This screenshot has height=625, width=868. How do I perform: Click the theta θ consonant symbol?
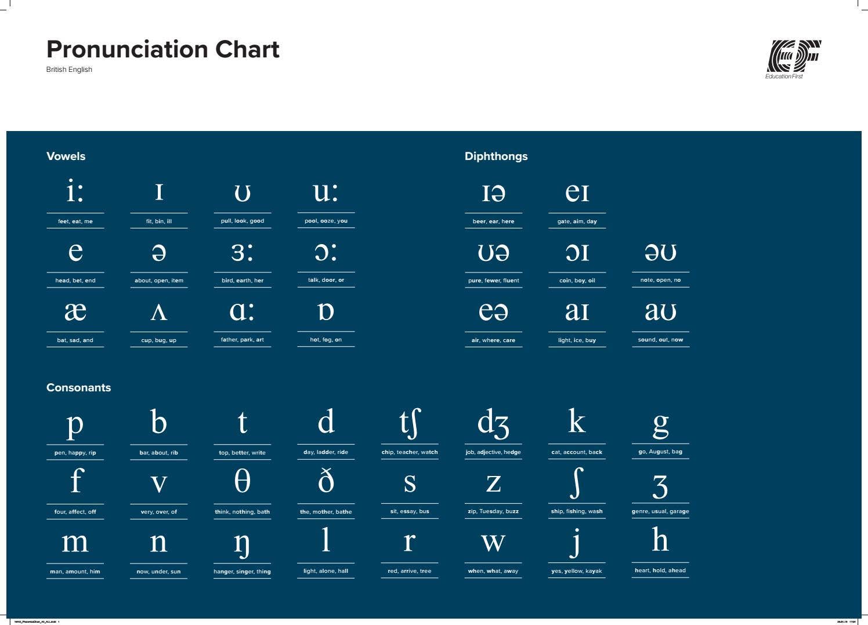tap(242, 481)
